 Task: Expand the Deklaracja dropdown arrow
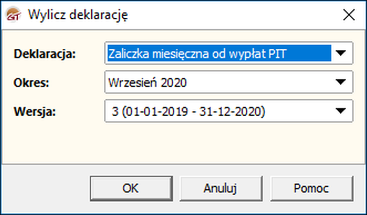tap(341, 53)
